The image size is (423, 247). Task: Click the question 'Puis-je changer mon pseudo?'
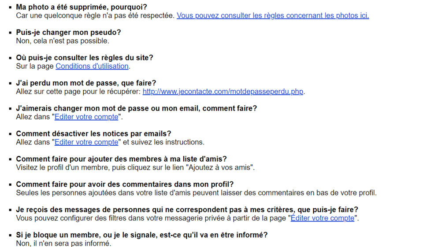point(68,32)
